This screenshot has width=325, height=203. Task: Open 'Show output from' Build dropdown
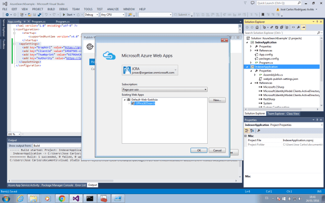[57, 146]
